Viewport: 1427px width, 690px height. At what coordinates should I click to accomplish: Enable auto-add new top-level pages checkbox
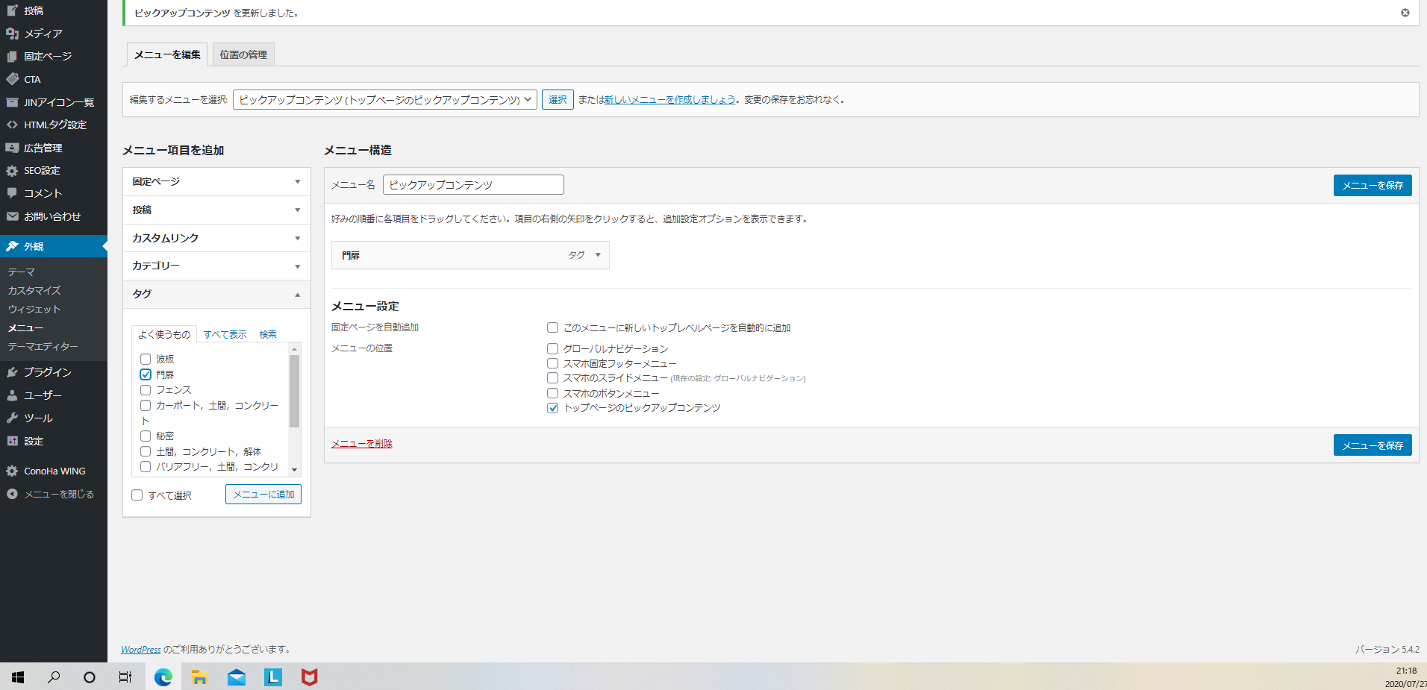click(x=553, y=327)
